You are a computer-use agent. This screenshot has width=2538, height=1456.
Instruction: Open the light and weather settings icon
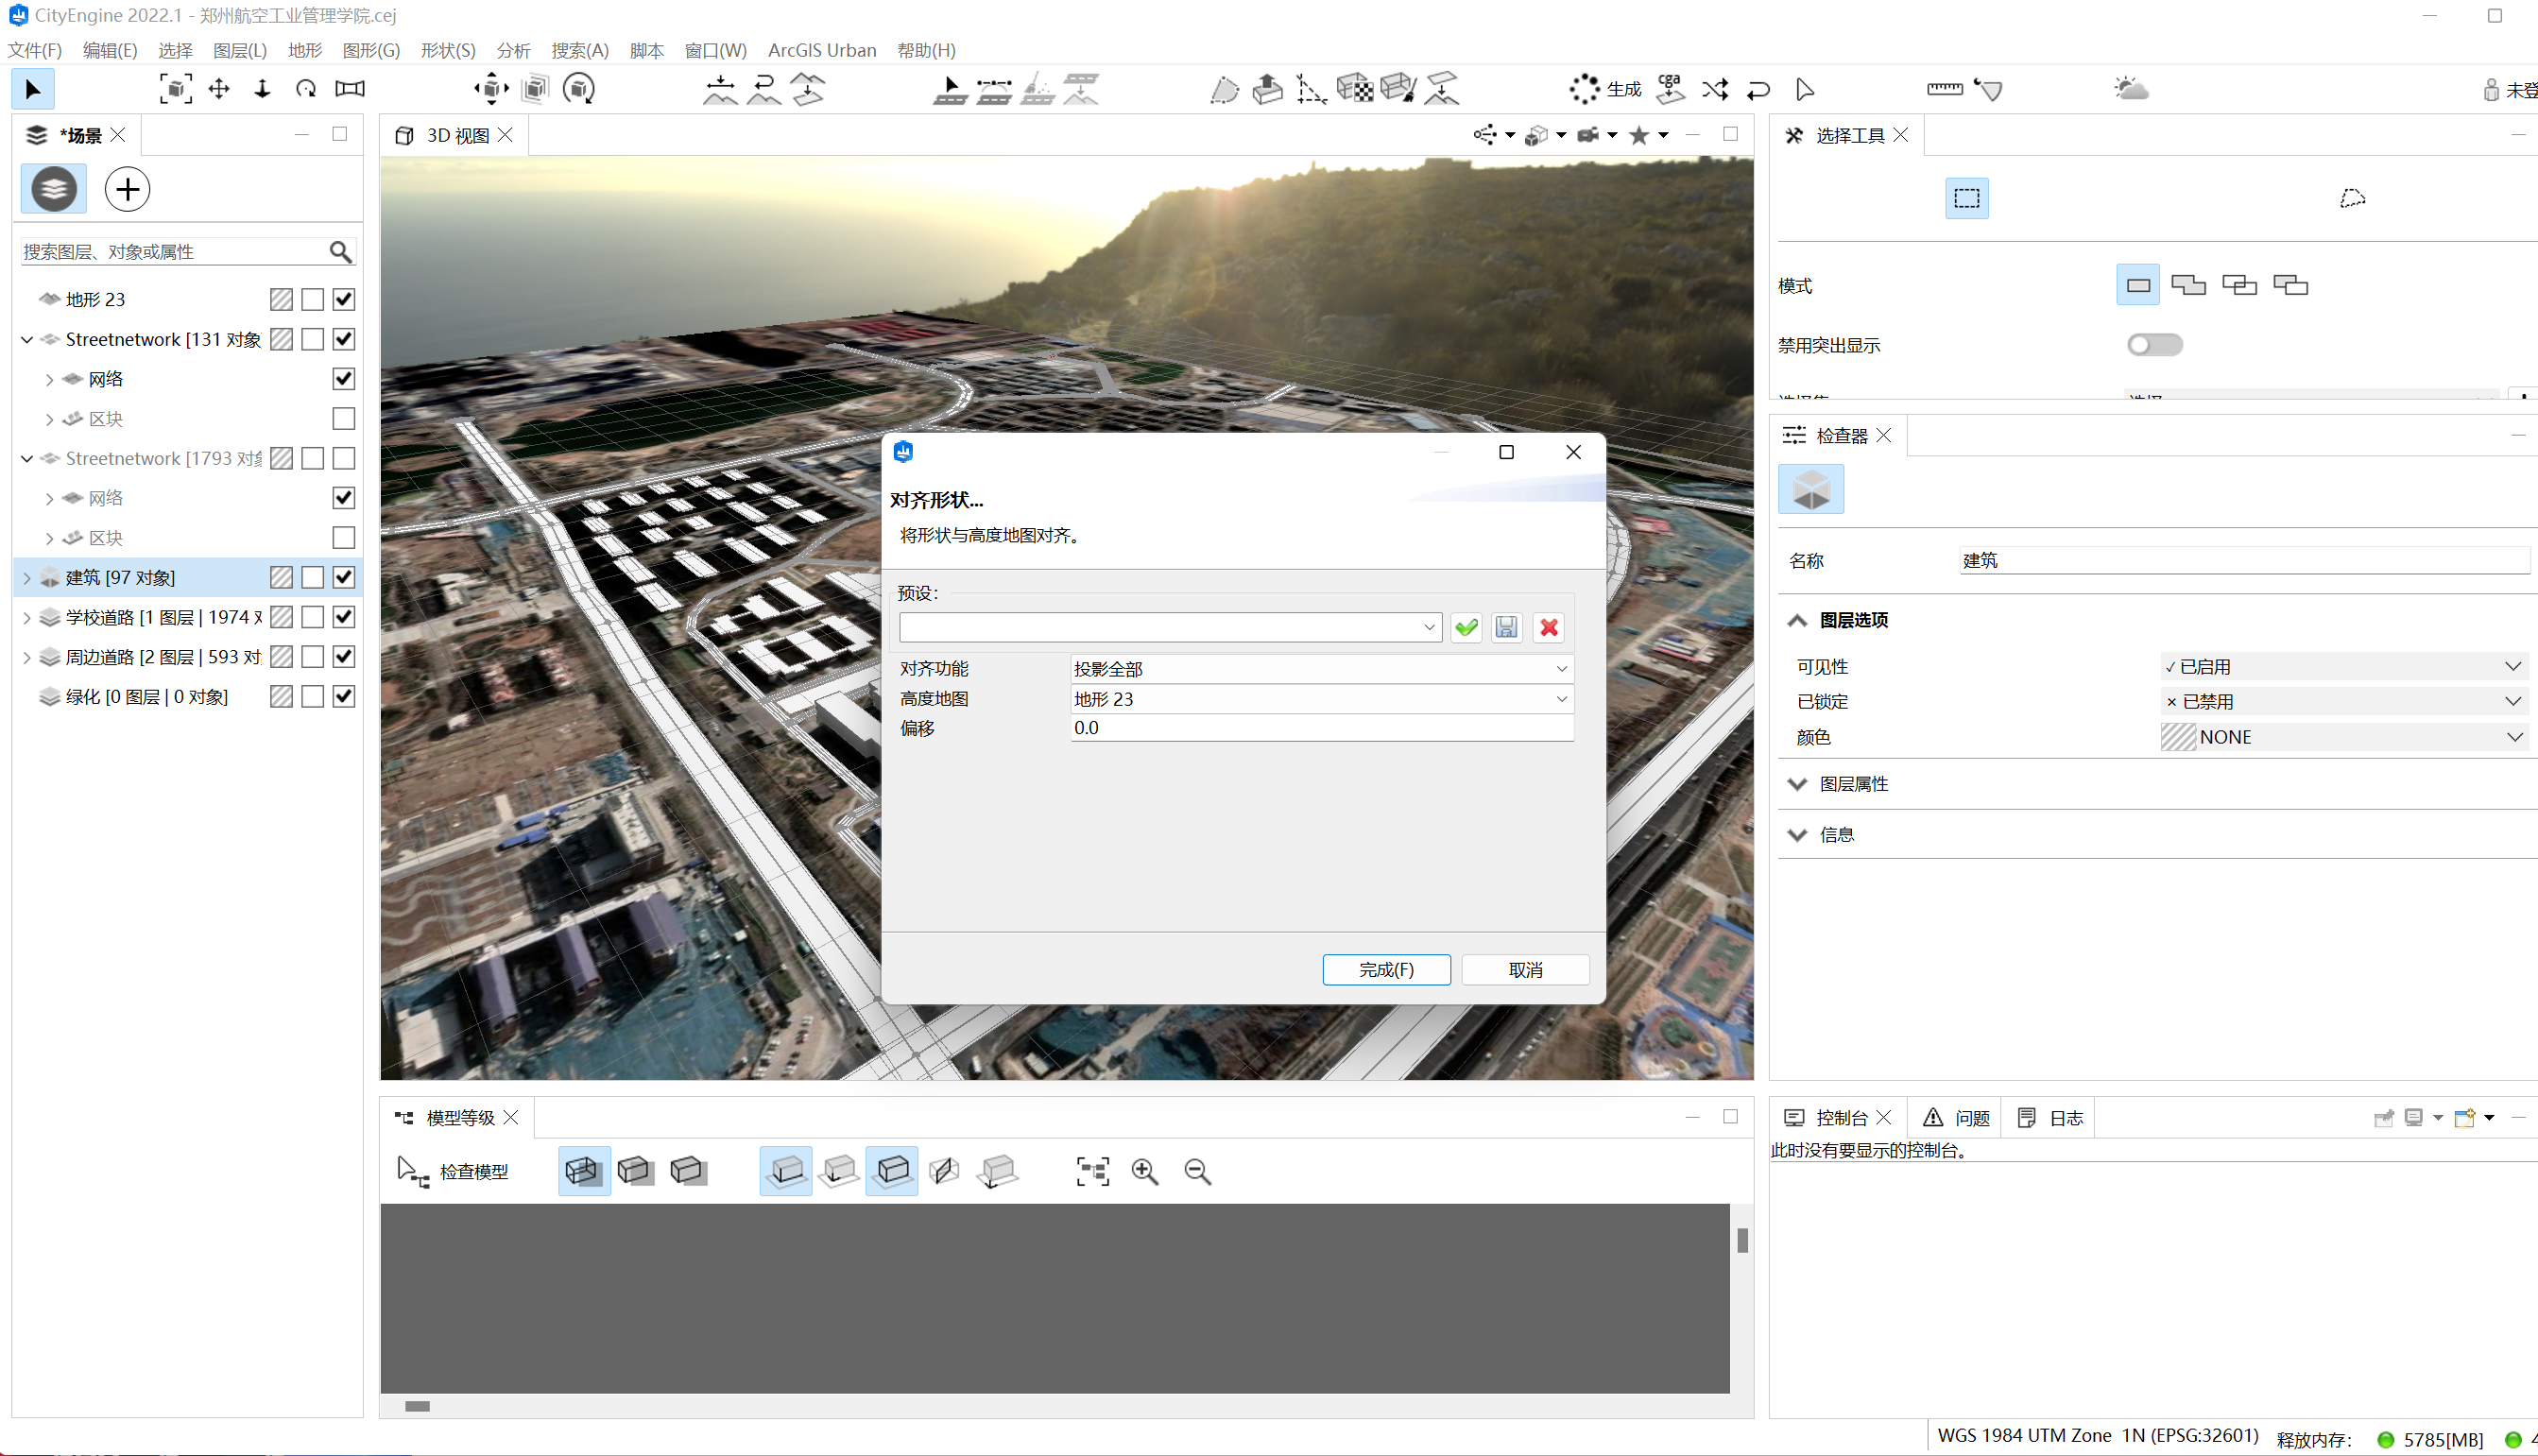coord(2130,89)
